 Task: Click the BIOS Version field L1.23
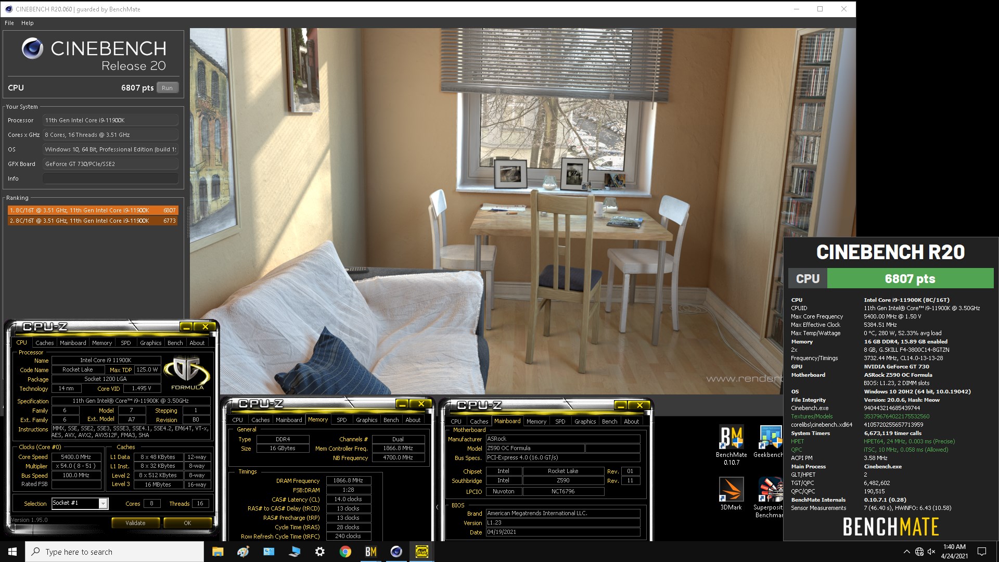click(563, 523)
